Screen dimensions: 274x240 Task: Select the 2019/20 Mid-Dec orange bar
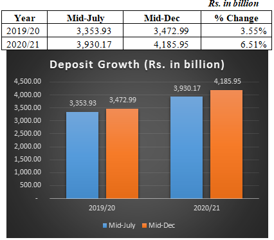(x=122, y=154)
